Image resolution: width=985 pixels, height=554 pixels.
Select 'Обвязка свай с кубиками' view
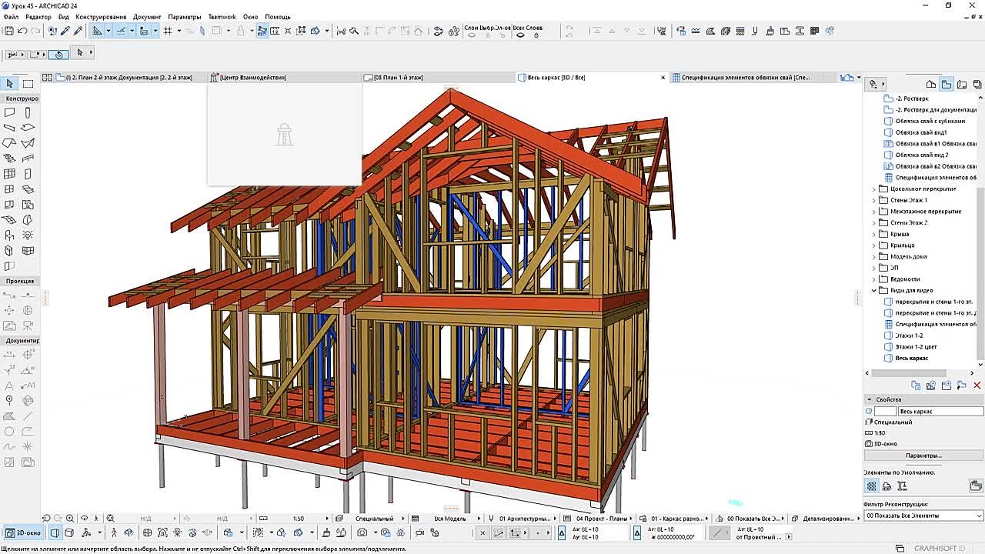click(x=930, y=121)
